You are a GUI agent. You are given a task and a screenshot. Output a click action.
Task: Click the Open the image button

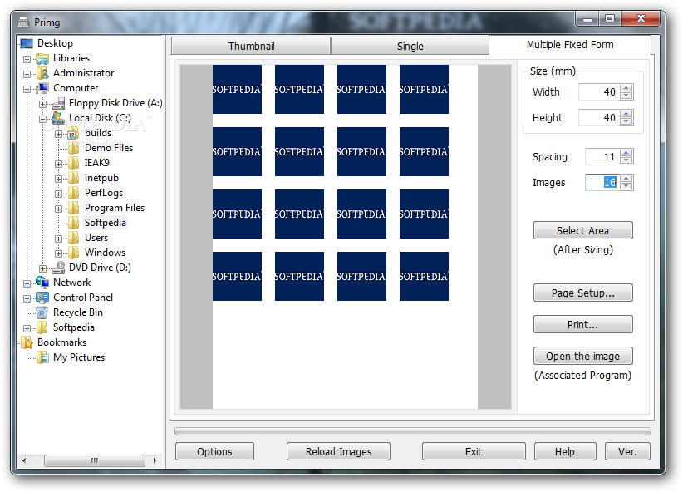tap(582, 356)
